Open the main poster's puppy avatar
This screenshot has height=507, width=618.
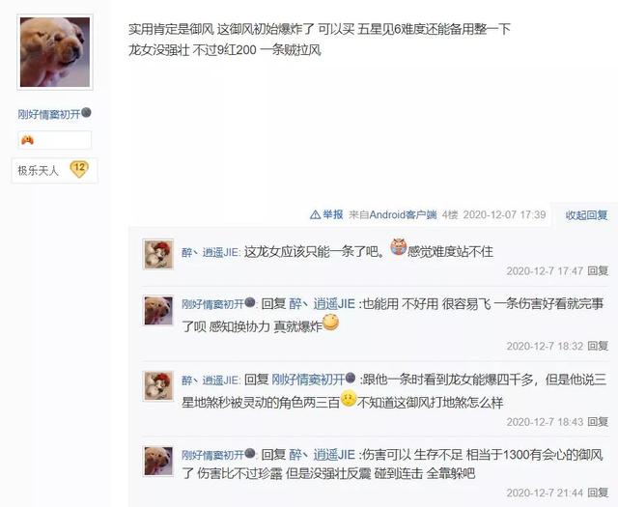pos(55,52)
